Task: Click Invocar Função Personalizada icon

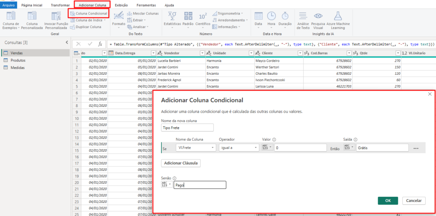Action: [x=56, y=17]
